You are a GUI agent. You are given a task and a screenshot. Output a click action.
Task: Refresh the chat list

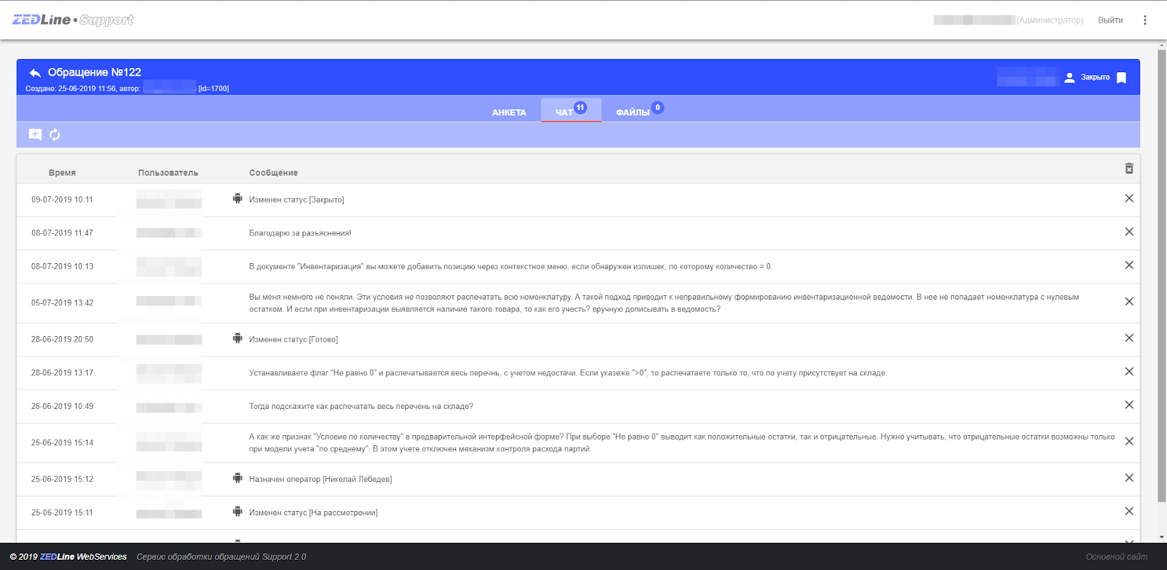55,134
